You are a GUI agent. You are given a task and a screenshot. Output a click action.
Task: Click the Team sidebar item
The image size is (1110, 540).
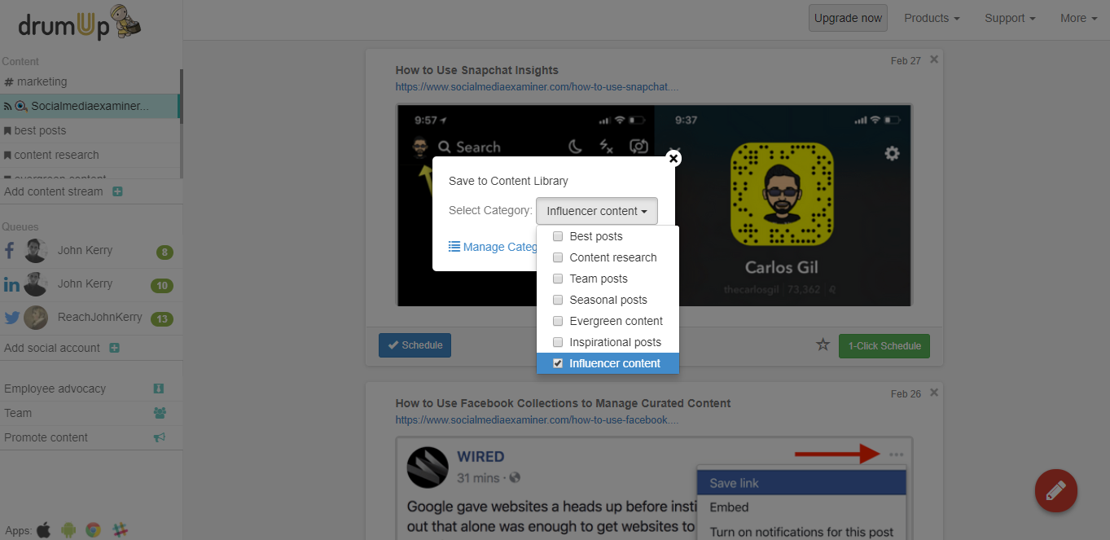[90, 413]
